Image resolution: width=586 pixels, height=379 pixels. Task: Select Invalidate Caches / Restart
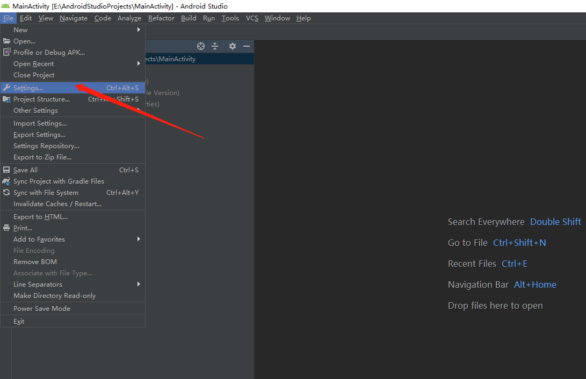(x=57, y=204)
